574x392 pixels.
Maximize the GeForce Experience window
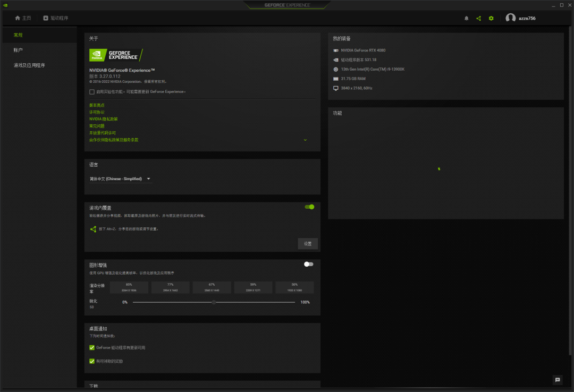[562, 5]
